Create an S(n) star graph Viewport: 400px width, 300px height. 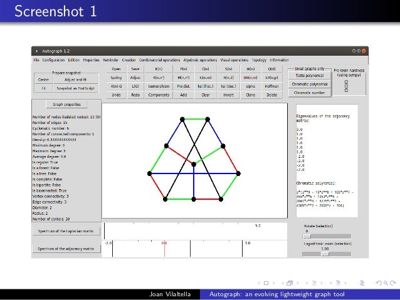coord(228,69)
